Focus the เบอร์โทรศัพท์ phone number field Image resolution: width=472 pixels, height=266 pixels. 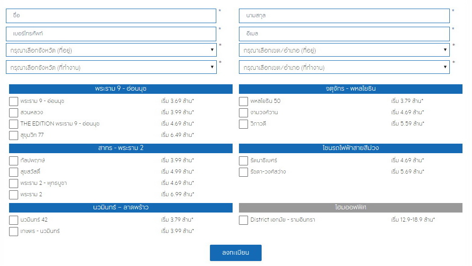coord(111,34)
